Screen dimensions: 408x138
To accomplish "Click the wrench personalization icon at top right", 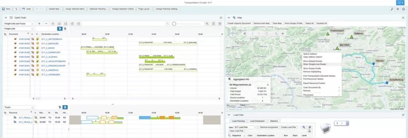I will pyautogui.click(x=392, y=9).
